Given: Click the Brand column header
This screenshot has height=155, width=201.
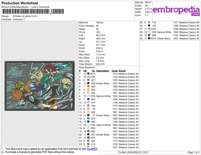Looking at the screenshot, I should 122,71.
